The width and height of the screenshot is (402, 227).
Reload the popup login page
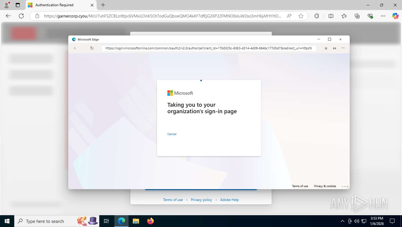coord(92,48)
